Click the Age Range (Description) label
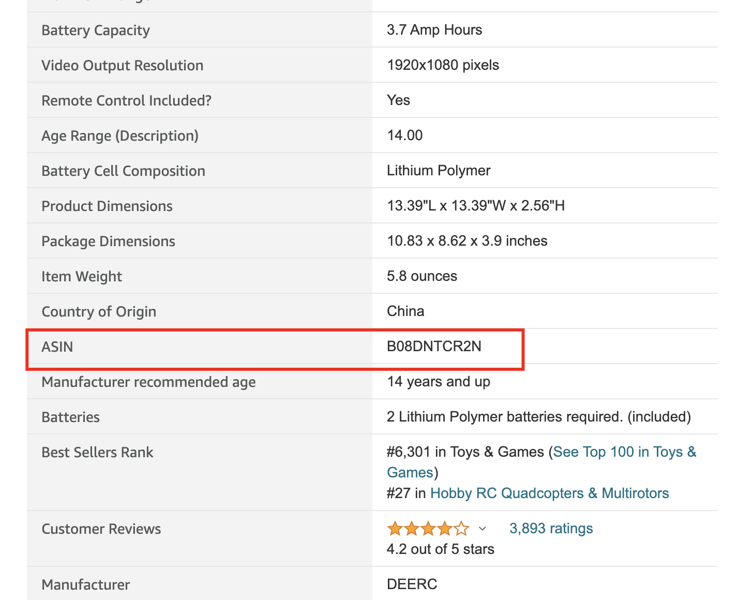Image resolution: width=754 pixels, height=600 pixels. tap(120, 136)
